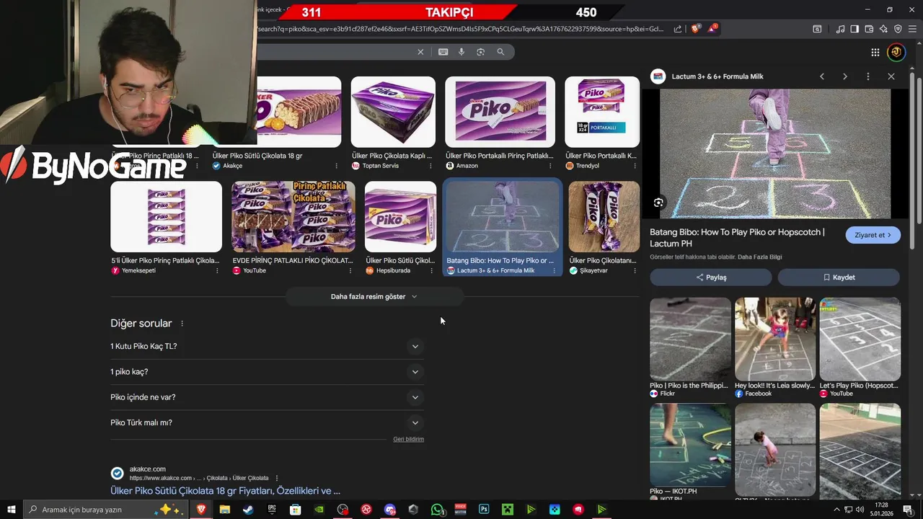Expand '1 Kutu Piko Kaç TL?' question
Viewport: 923px width, 519px height.
click(267, 346)
